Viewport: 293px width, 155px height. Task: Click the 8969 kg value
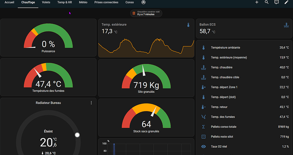click(284, 127)
